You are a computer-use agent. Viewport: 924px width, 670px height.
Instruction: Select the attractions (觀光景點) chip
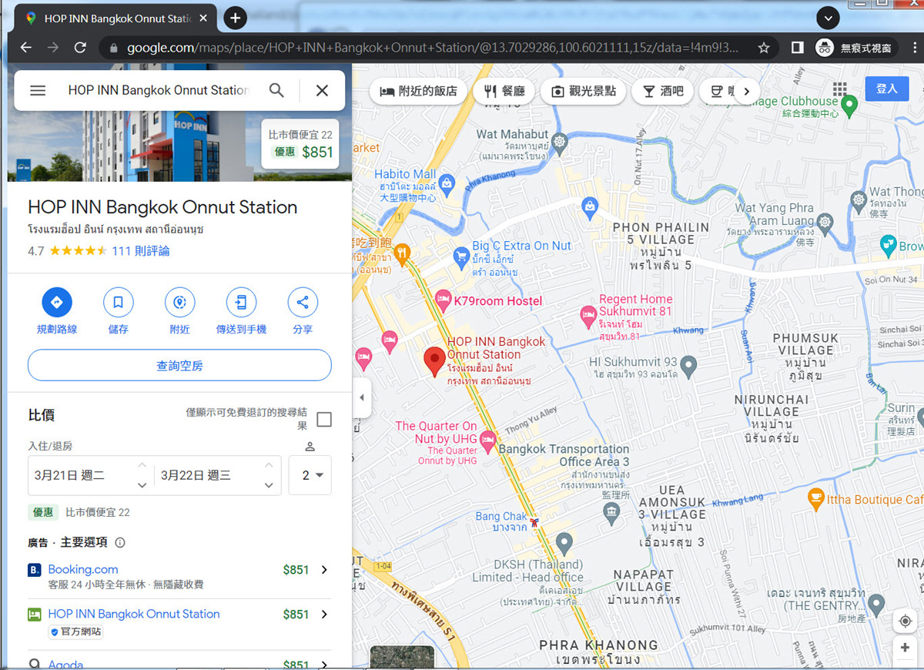(x=583, y=91)
